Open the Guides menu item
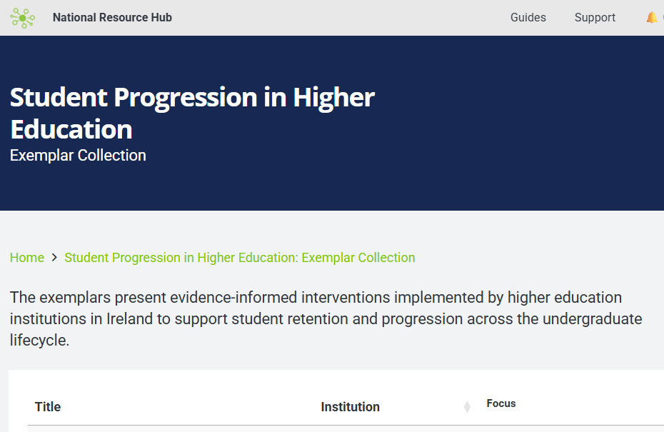The width and height of the screenshot is (664, 432). coord(528,18)
